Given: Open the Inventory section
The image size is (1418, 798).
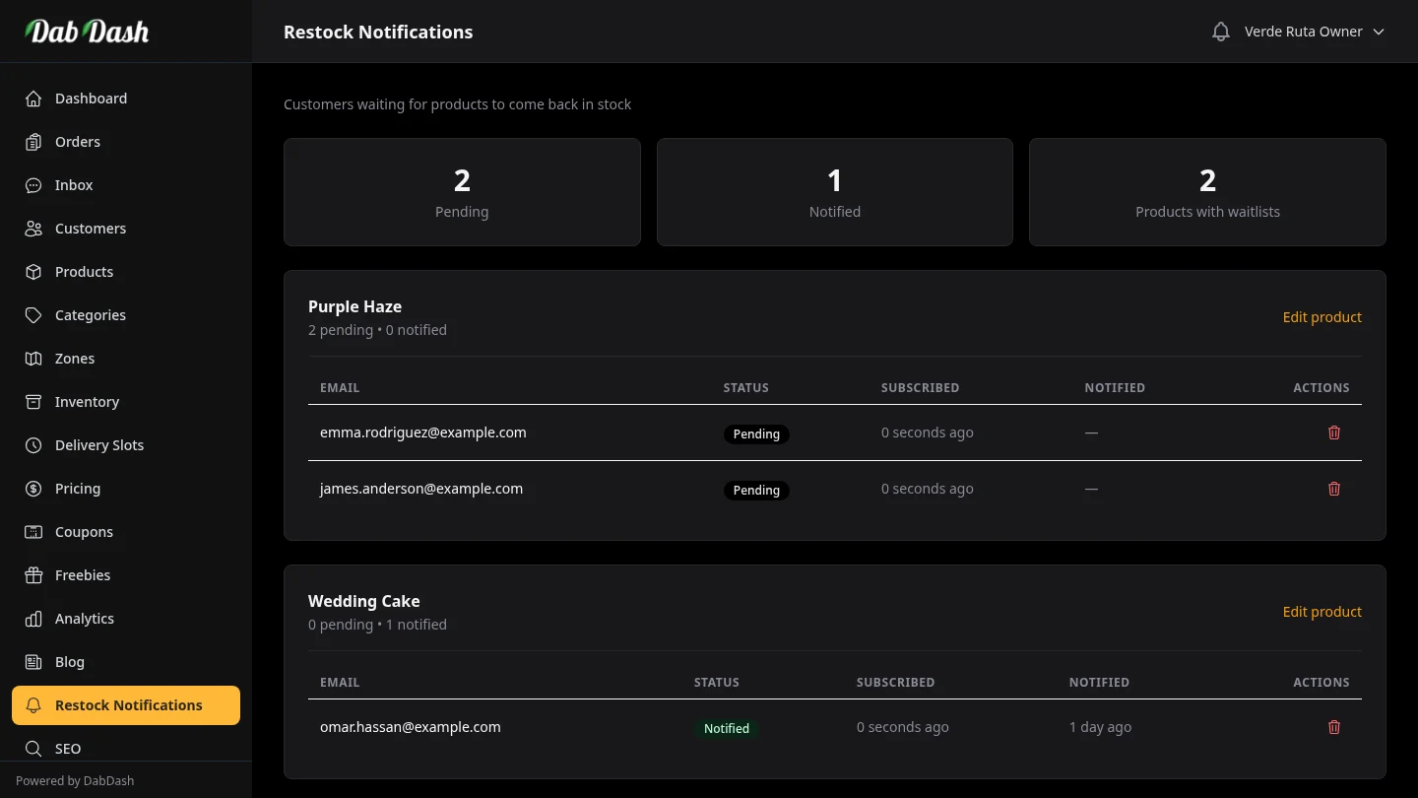Looking at the screenshot, I should 87,402.
